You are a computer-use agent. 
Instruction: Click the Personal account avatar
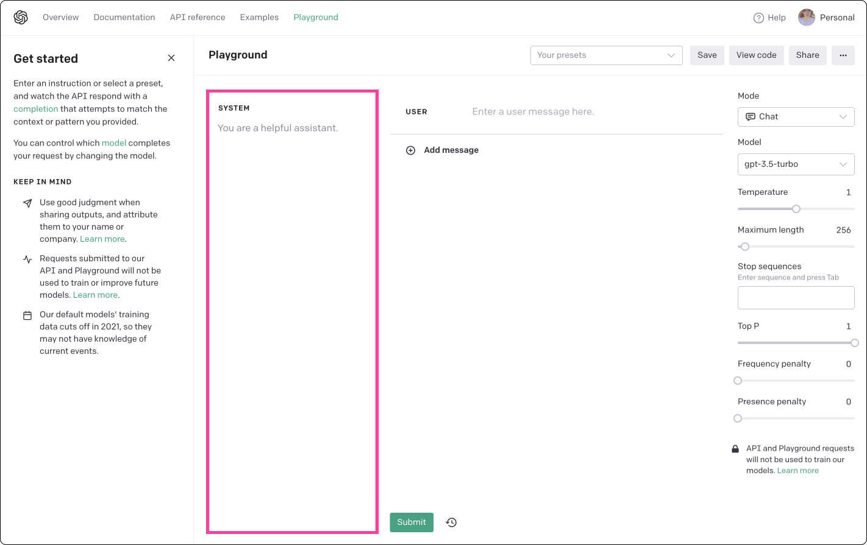tap(807, 18)
